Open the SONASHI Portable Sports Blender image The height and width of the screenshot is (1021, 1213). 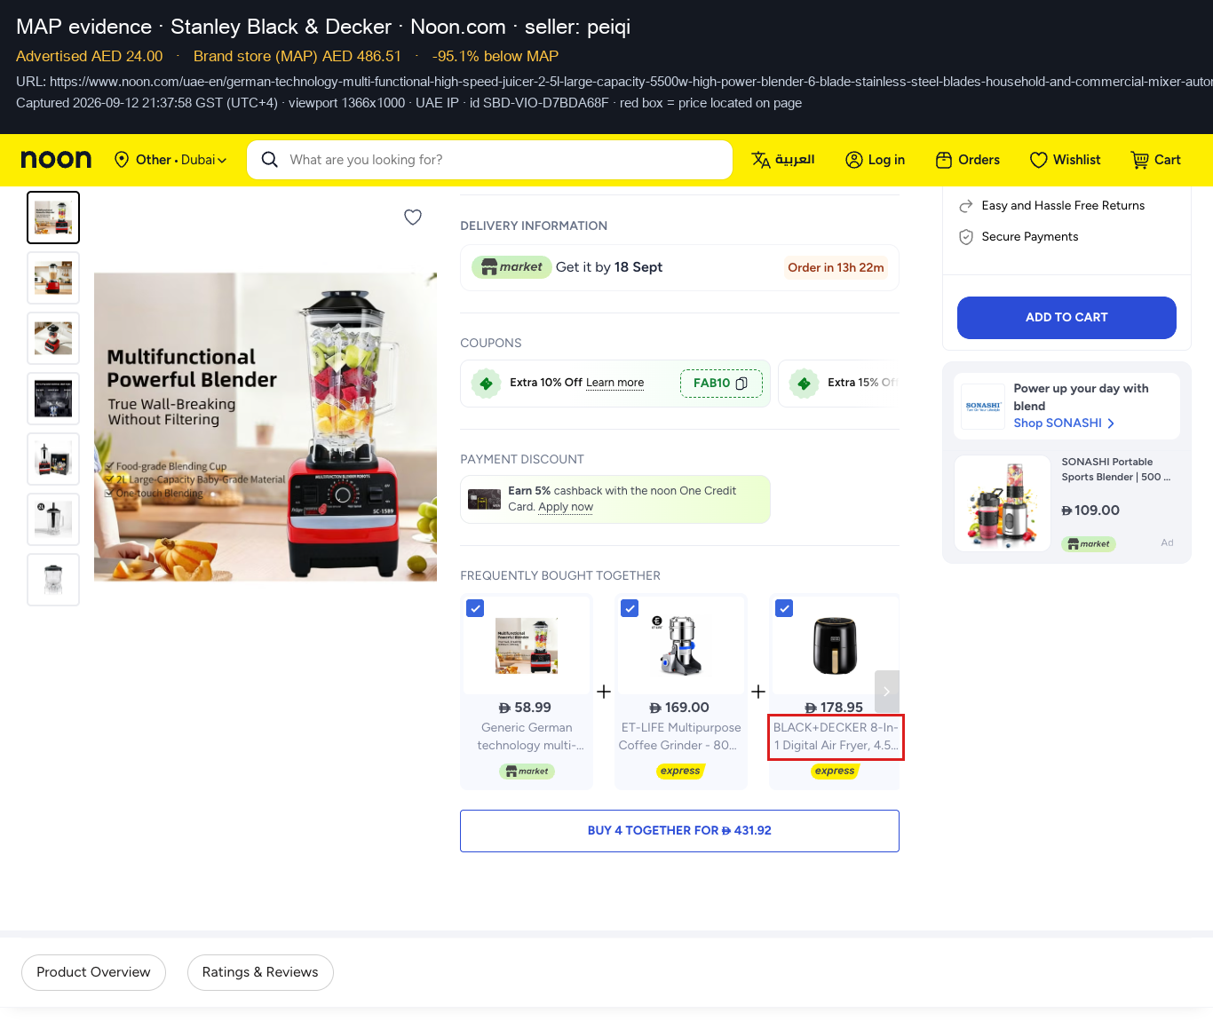(x=1003, y=503)
